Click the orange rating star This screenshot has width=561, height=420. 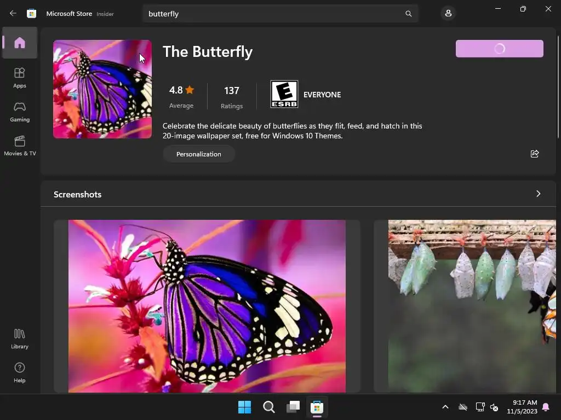190,90
